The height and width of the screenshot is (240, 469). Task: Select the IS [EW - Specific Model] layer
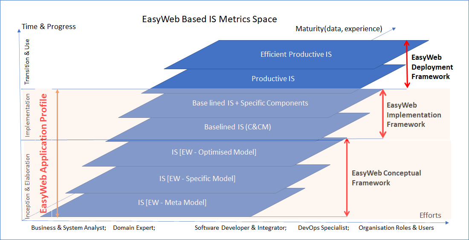pos(197,179)
